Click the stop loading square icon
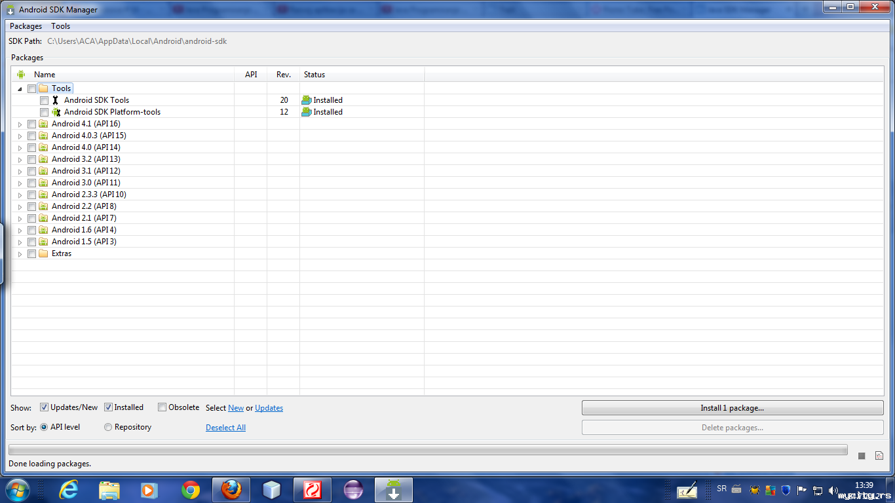The width and height of the screenshot is (895, 503). (862, 456)
